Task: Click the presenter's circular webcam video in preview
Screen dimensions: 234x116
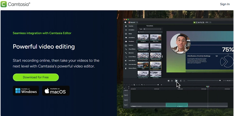Action: point(180,44)
